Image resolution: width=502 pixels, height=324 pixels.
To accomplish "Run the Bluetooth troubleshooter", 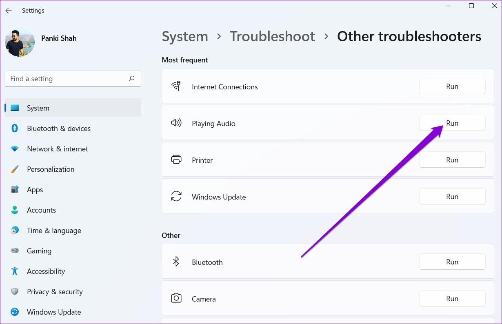I will [452, 262].
